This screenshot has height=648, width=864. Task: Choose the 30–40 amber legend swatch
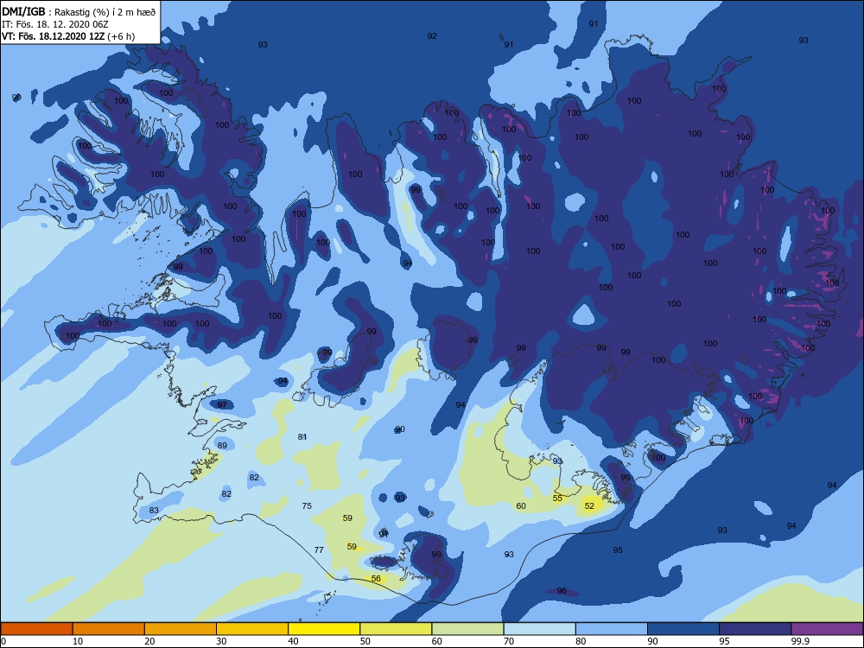coord(252,629)
